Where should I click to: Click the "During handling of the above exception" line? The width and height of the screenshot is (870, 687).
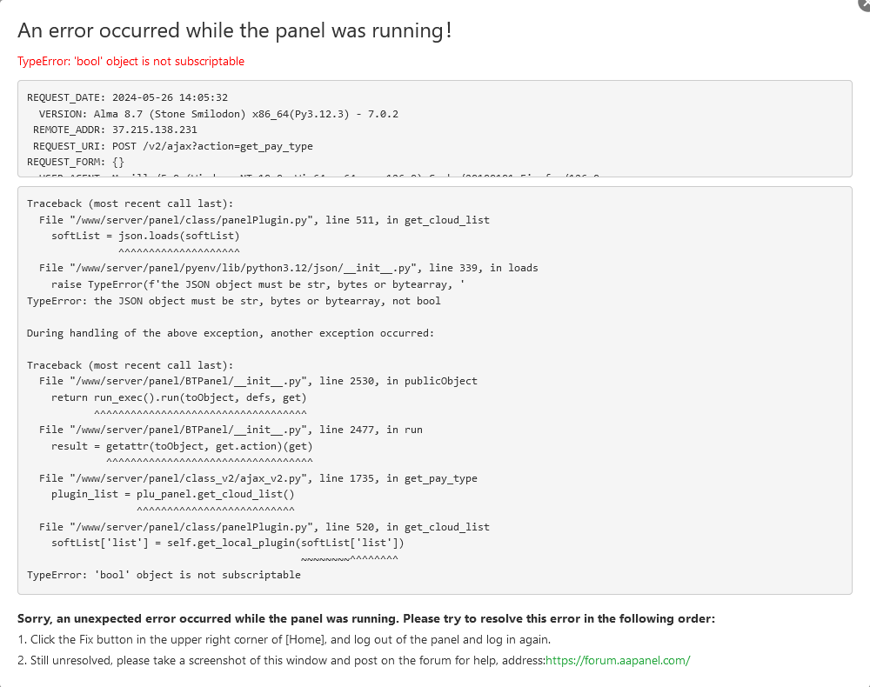[x=230, y=333]
